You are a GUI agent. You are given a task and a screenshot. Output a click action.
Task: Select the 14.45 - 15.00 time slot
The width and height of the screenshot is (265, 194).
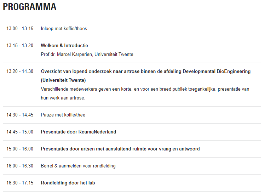pyautogui.click(x=20, y=132)
